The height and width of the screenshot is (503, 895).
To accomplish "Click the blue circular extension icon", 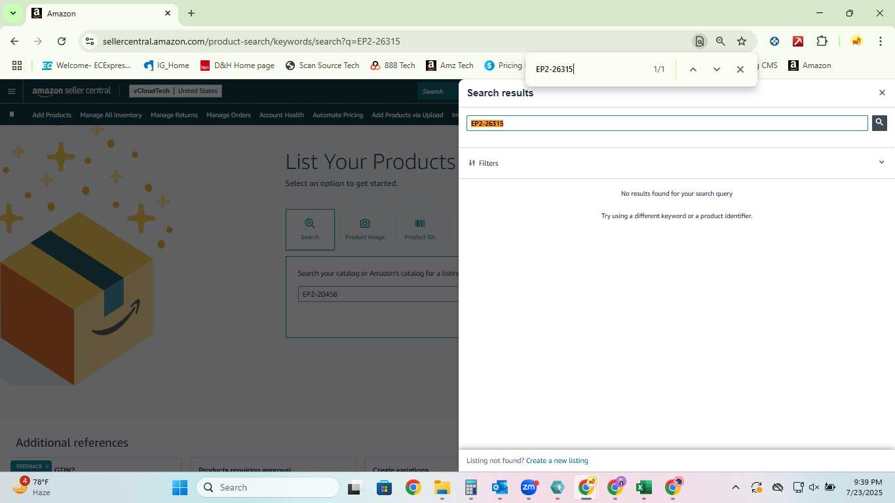I will [x=774, y=41].
